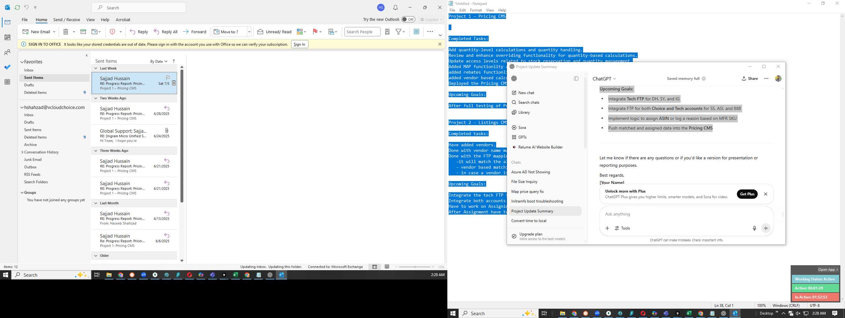The width and height of the screenshot is (845, 318).
Task: Click the Ask anything prompt field in ChatGPT
Action: pos(686,214)
